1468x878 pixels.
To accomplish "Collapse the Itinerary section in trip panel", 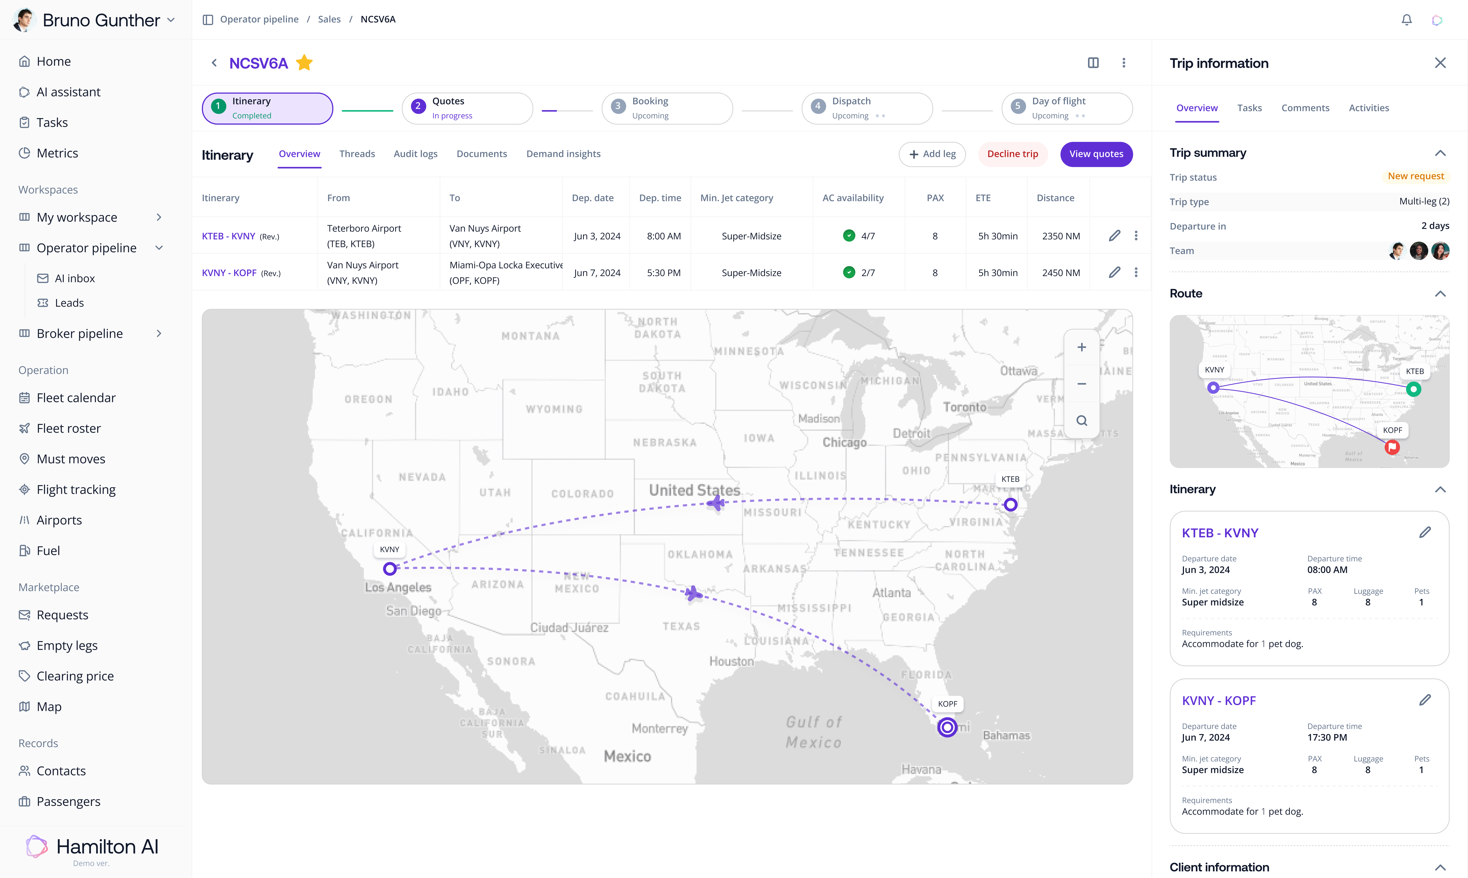I will 1440,490.
